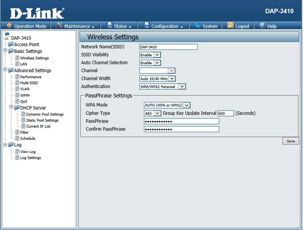303x230 pixels.
Task: Open the Maintenance menu
Action: [76, 26]
